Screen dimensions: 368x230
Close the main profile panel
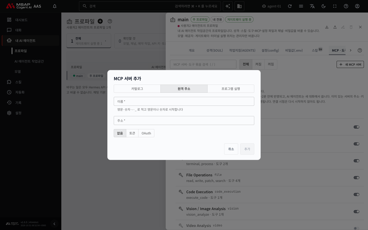tap(360, 27)
